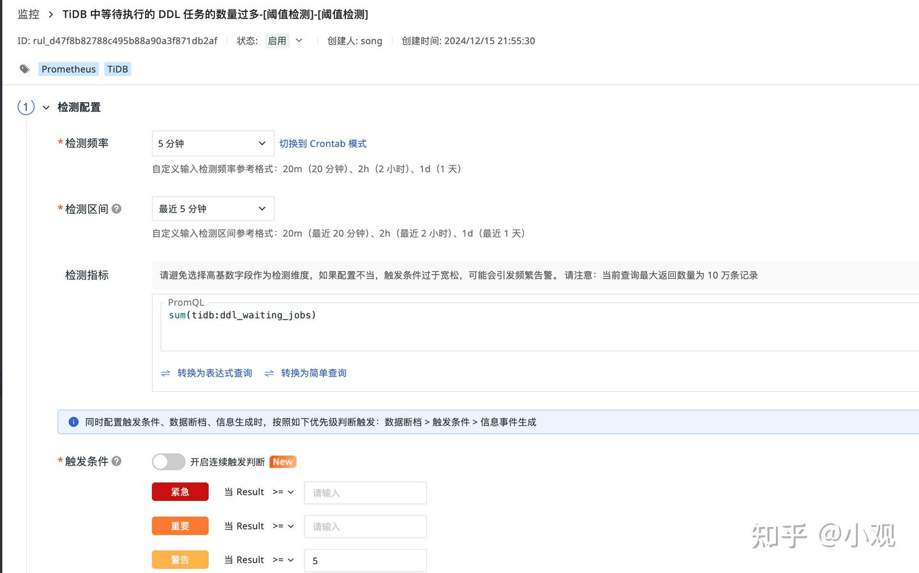Click the 转换为表达式查询 link
The height and width of the screenshot is (573, 919).
point(215,373)
